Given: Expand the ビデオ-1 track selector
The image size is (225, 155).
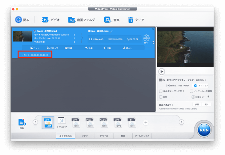Looking at the screenshot, I should (74, 35).
